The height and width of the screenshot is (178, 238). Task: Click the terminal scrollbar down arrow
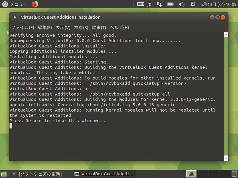pos(226,158)
